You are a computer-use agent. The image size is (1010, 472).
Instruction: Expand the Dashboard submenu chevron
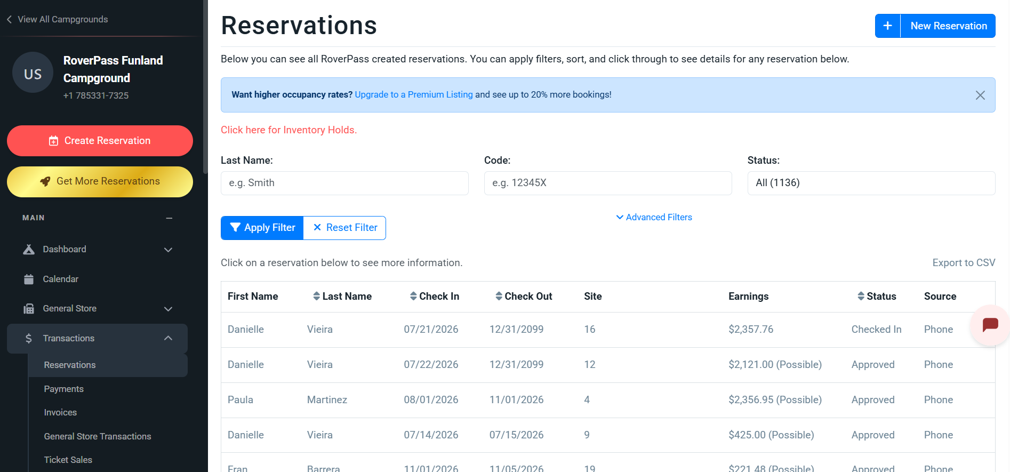(168, 250)
